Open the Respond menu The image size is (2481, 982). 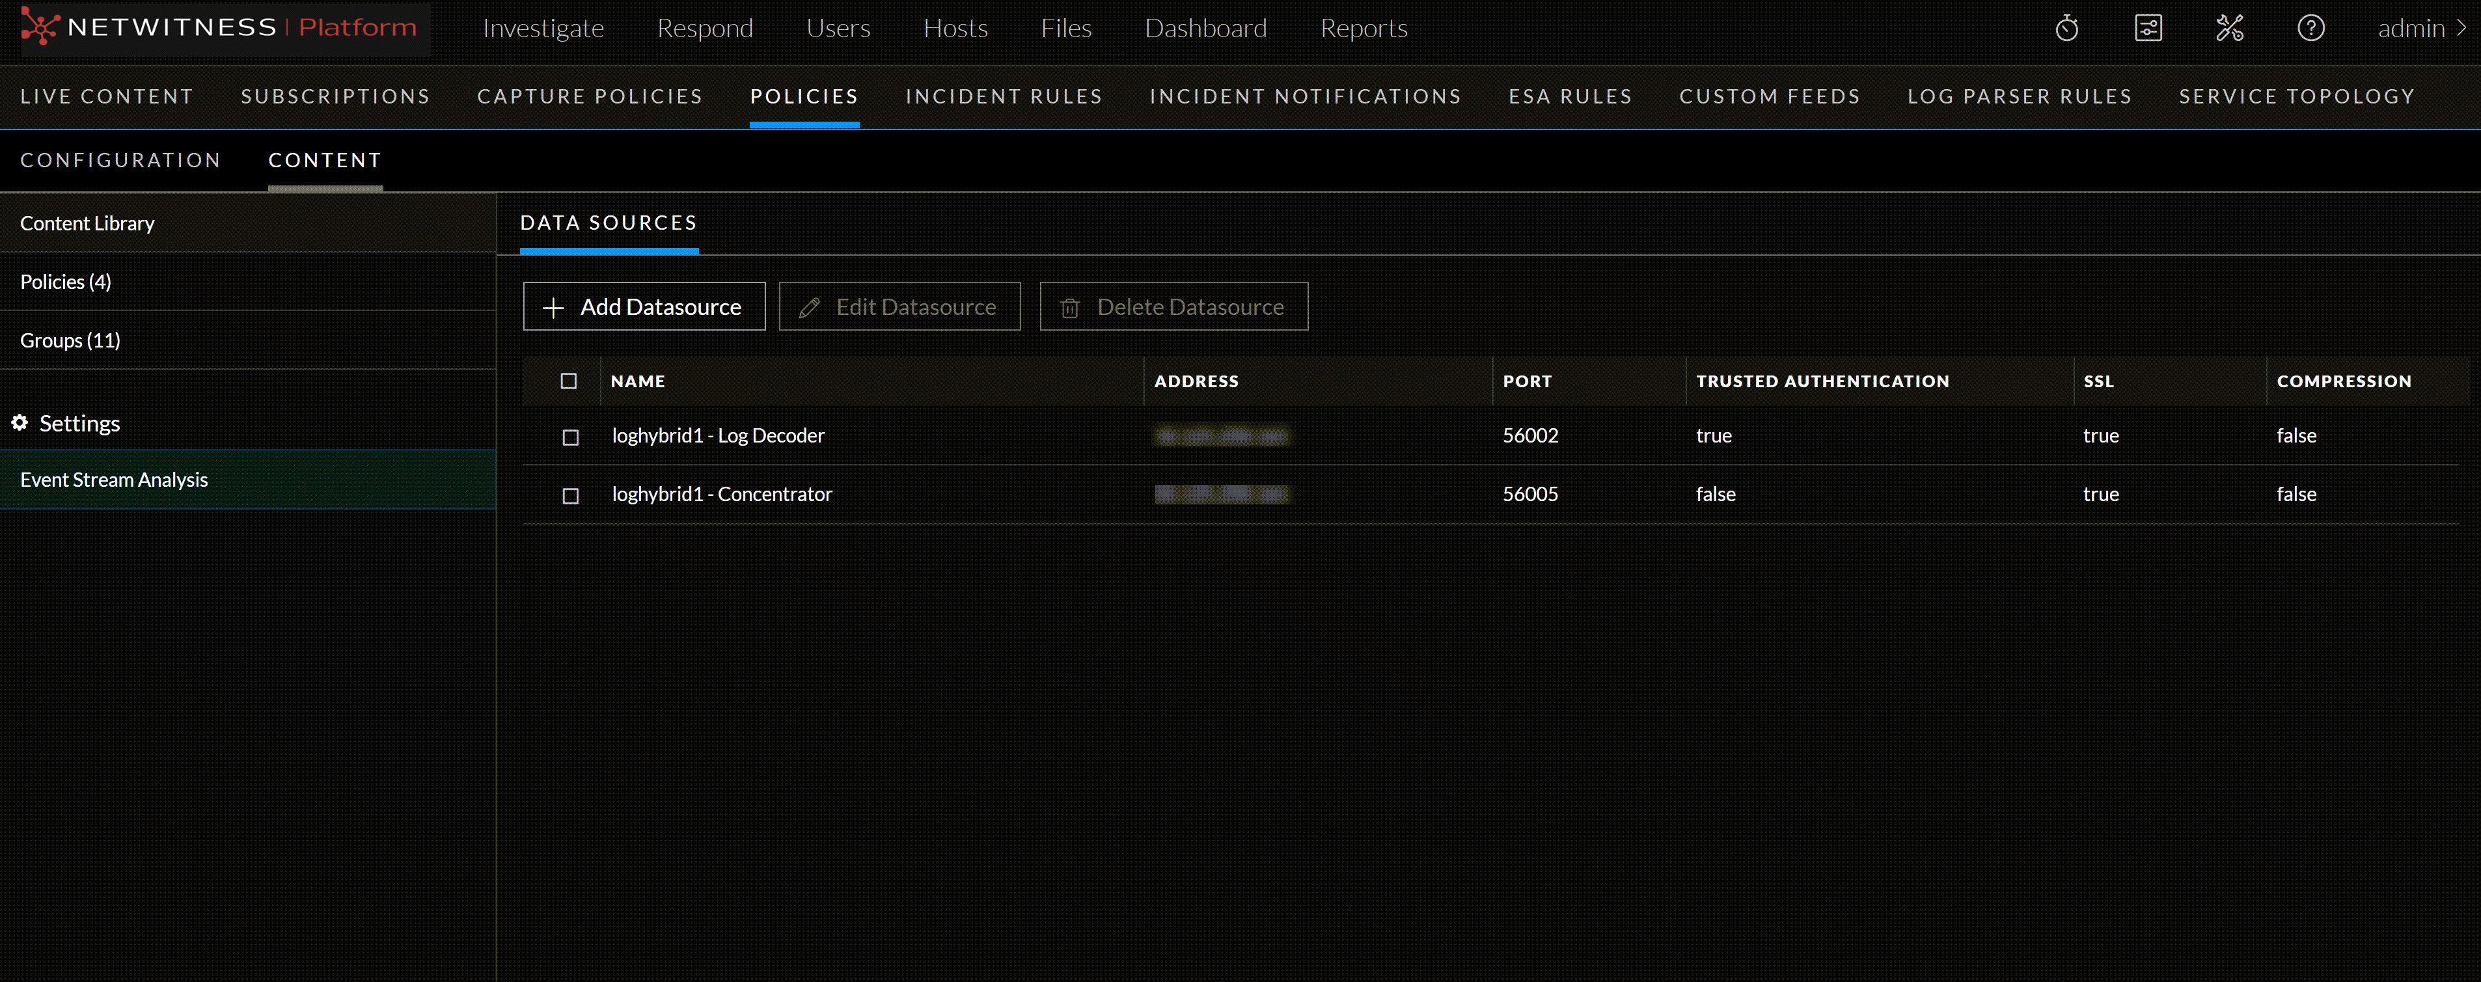pos(705,28)
